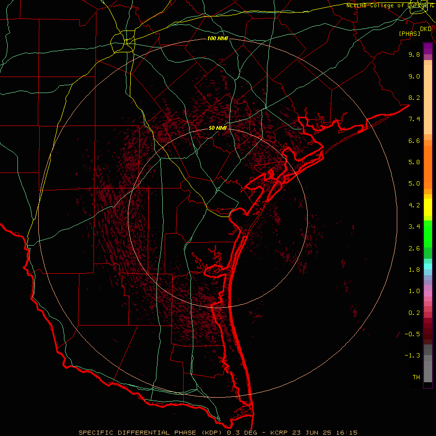
Task: Select the 5.8 value on the color scale
Action: [414, 162]
